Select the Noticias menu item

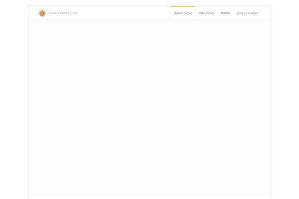[x=226, y=13]
